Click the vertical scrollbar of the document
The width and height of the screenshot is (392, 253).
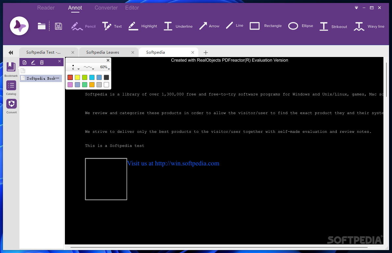point(386,80)
